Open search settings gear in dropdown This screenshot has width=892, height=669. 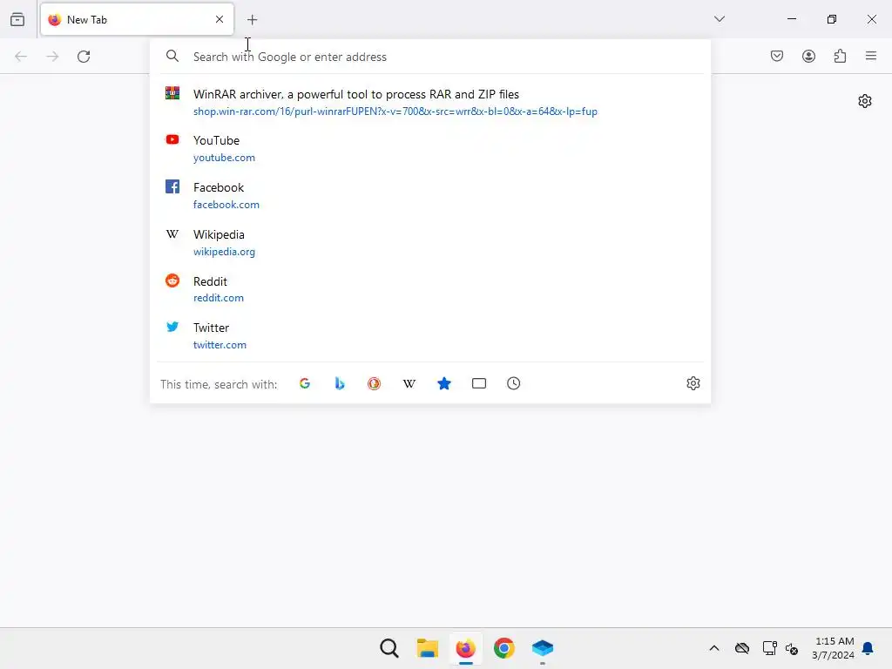pyautogui.click(x=693, y=383)
